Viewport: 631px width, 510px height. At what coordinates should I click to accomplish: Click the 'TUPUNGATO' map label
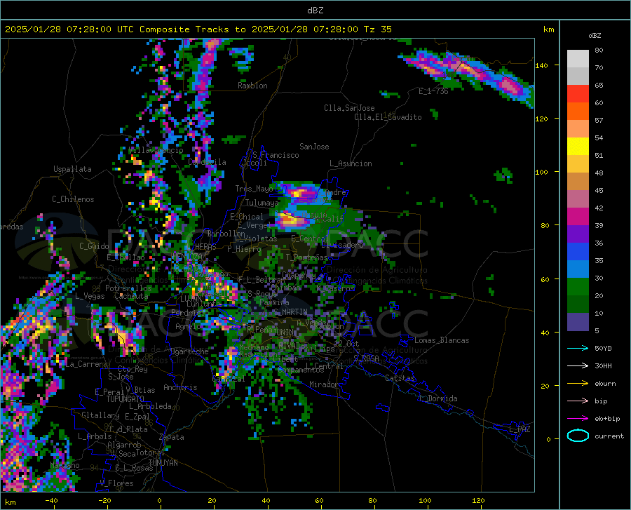[125, 399]
